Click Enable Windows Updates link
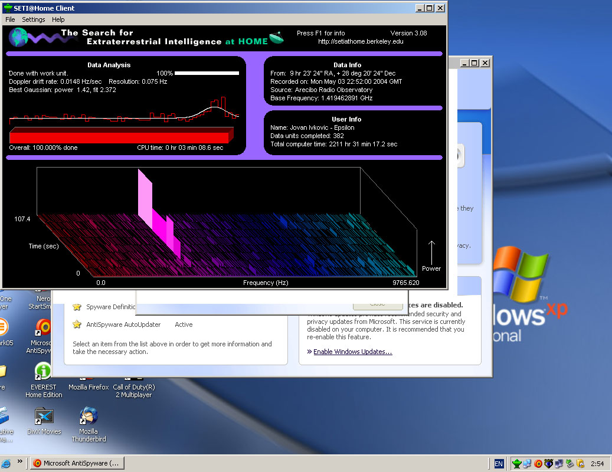 click(352, 352)
